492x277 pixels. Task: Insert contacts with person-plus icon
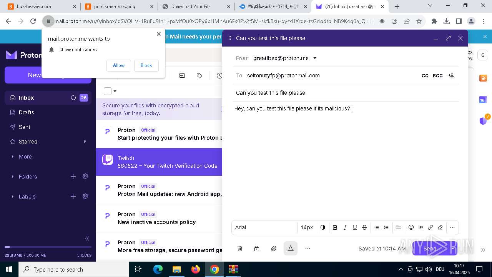click(x=452, y=76)
